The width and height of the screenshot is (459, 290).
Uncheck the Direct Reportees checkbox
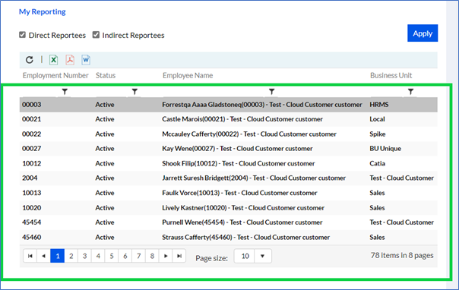point(22,35)
